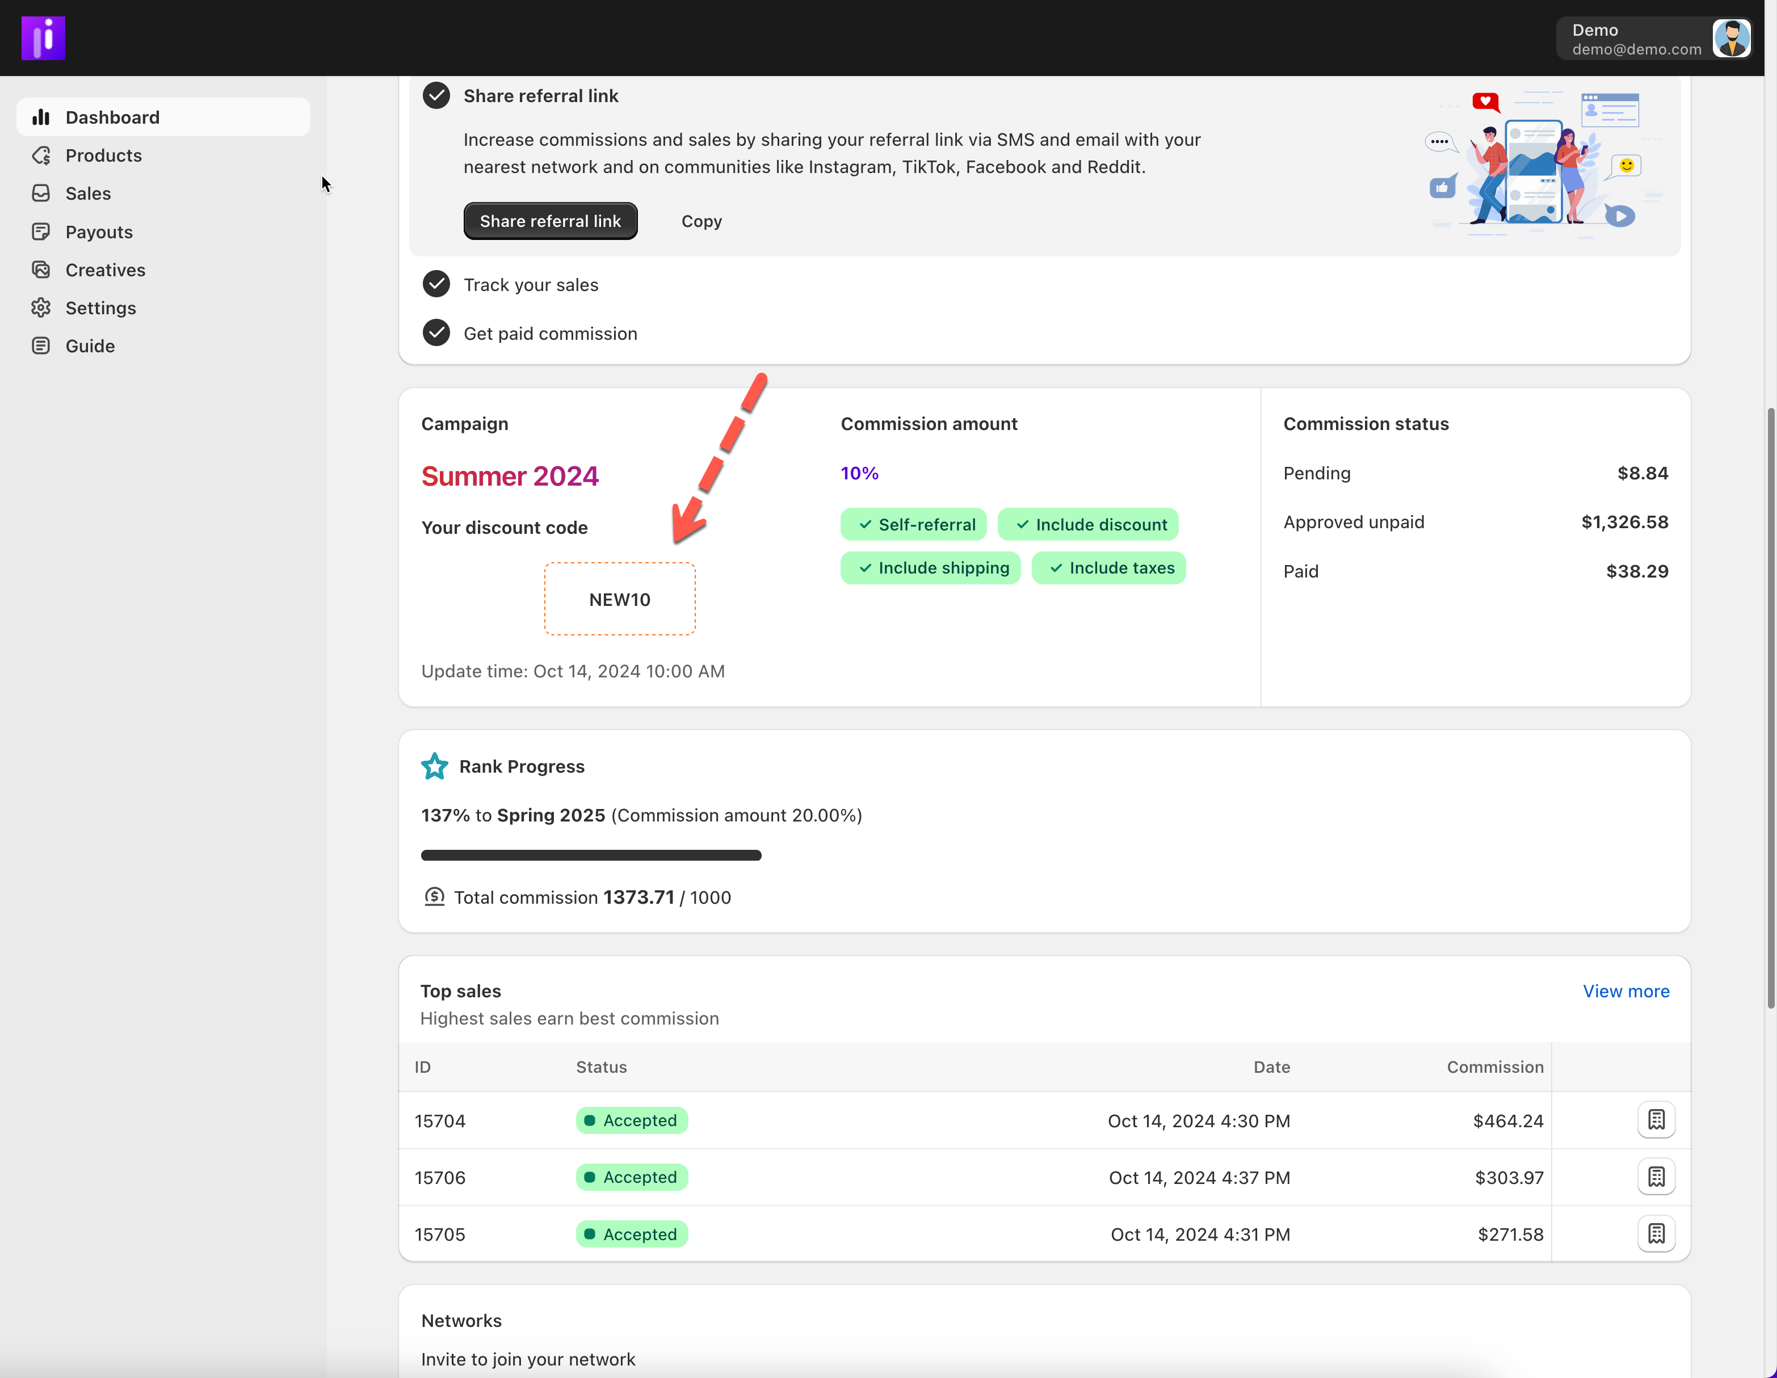Open the Demo account dropdown menu
1777x1378 pixels.
(x=1636, y=39)
